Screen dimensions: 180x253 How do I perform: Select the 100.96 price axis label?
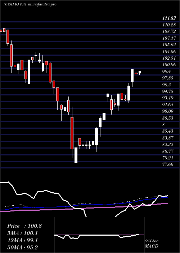(x=169, y=65)
